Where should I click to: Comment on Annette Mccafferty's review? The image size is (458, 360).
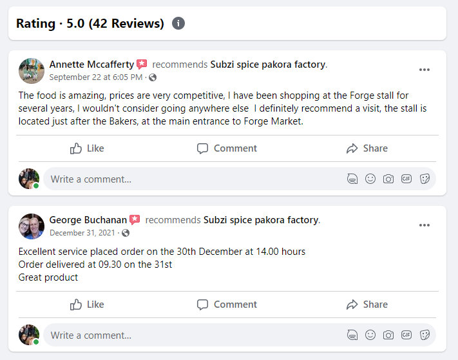click(x=227, y=148)
